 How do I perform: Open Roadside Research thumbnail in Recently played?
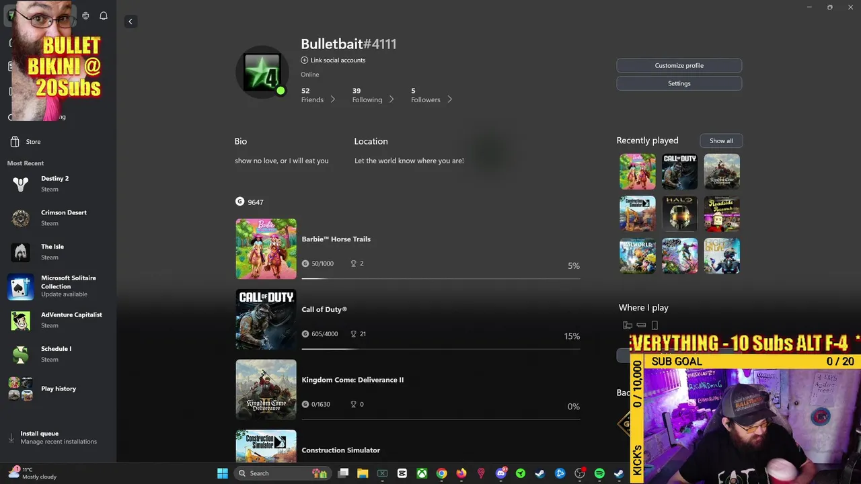click(722, 214)
